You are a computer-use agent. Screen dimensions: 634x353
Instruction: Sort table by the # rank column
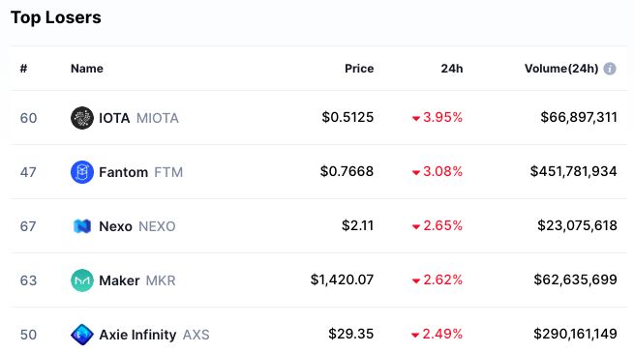(23, 69)
